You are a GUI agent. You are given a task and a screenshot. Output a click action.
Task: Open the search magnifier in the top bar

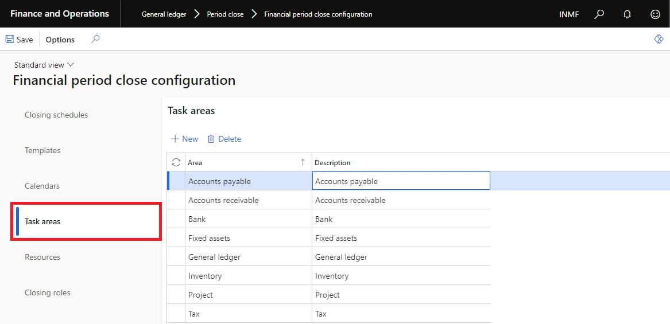(x=599, y=14)
